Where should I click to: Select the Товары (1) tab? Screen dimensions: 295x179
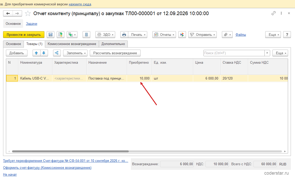[x=34, y=44]
